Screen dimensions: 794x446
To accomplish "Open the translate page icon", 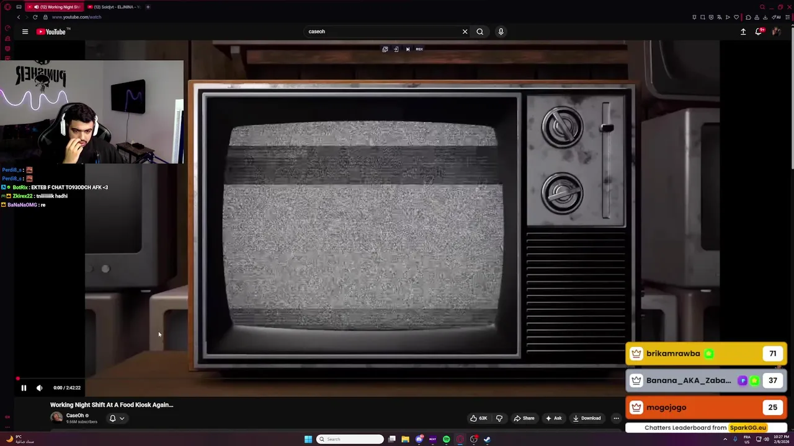I will (x=720, y=17).
